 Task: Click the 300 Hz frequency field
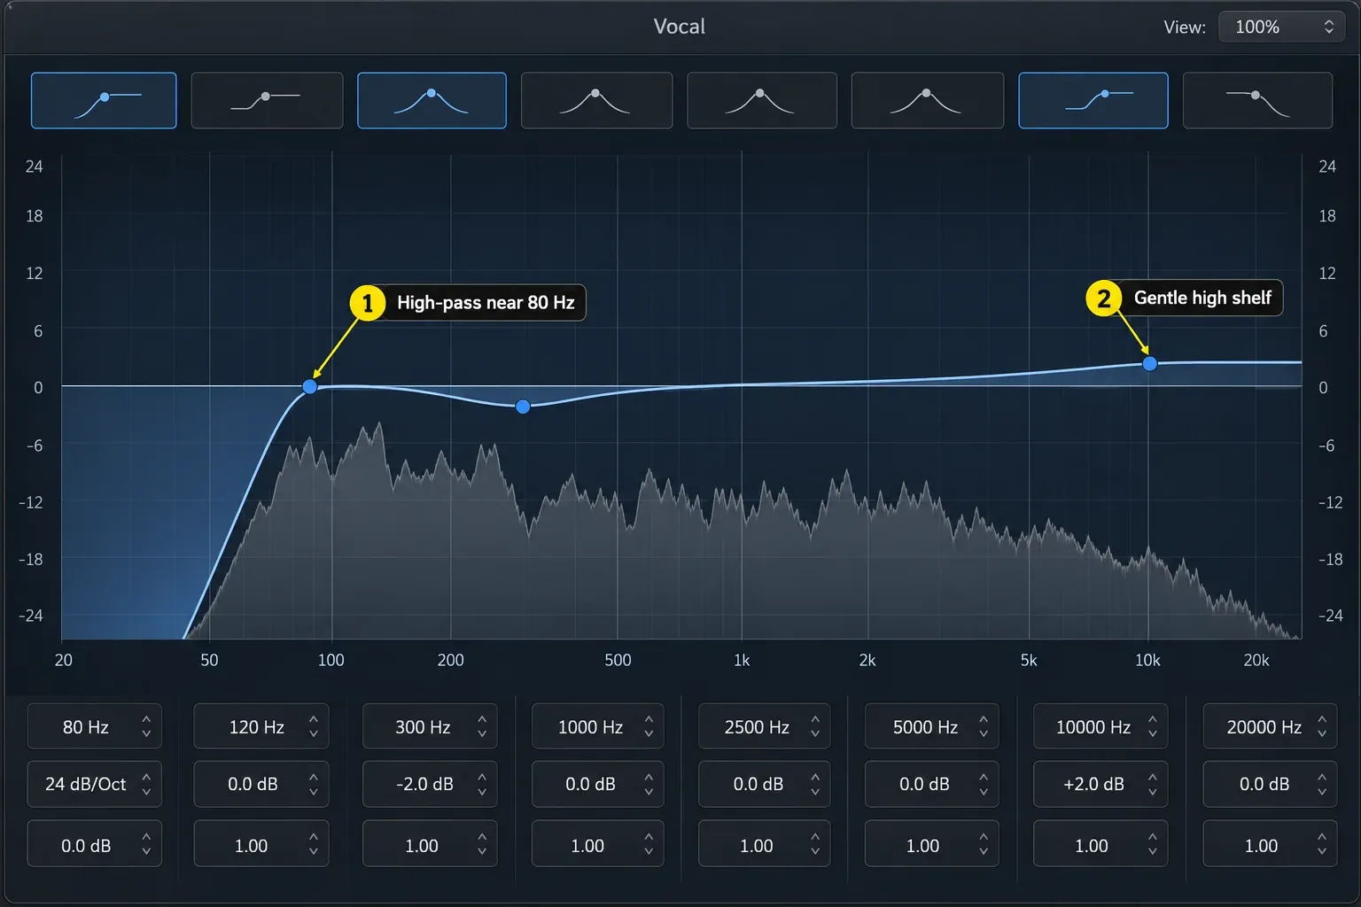tap(430, 727)
